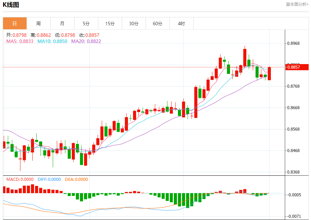Open the 5分 timeframe tab

point(86,23)
